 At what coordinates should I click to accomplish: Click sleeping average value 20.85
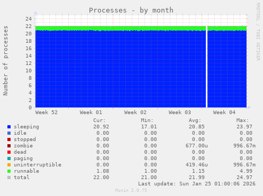(x=196, y=127)
